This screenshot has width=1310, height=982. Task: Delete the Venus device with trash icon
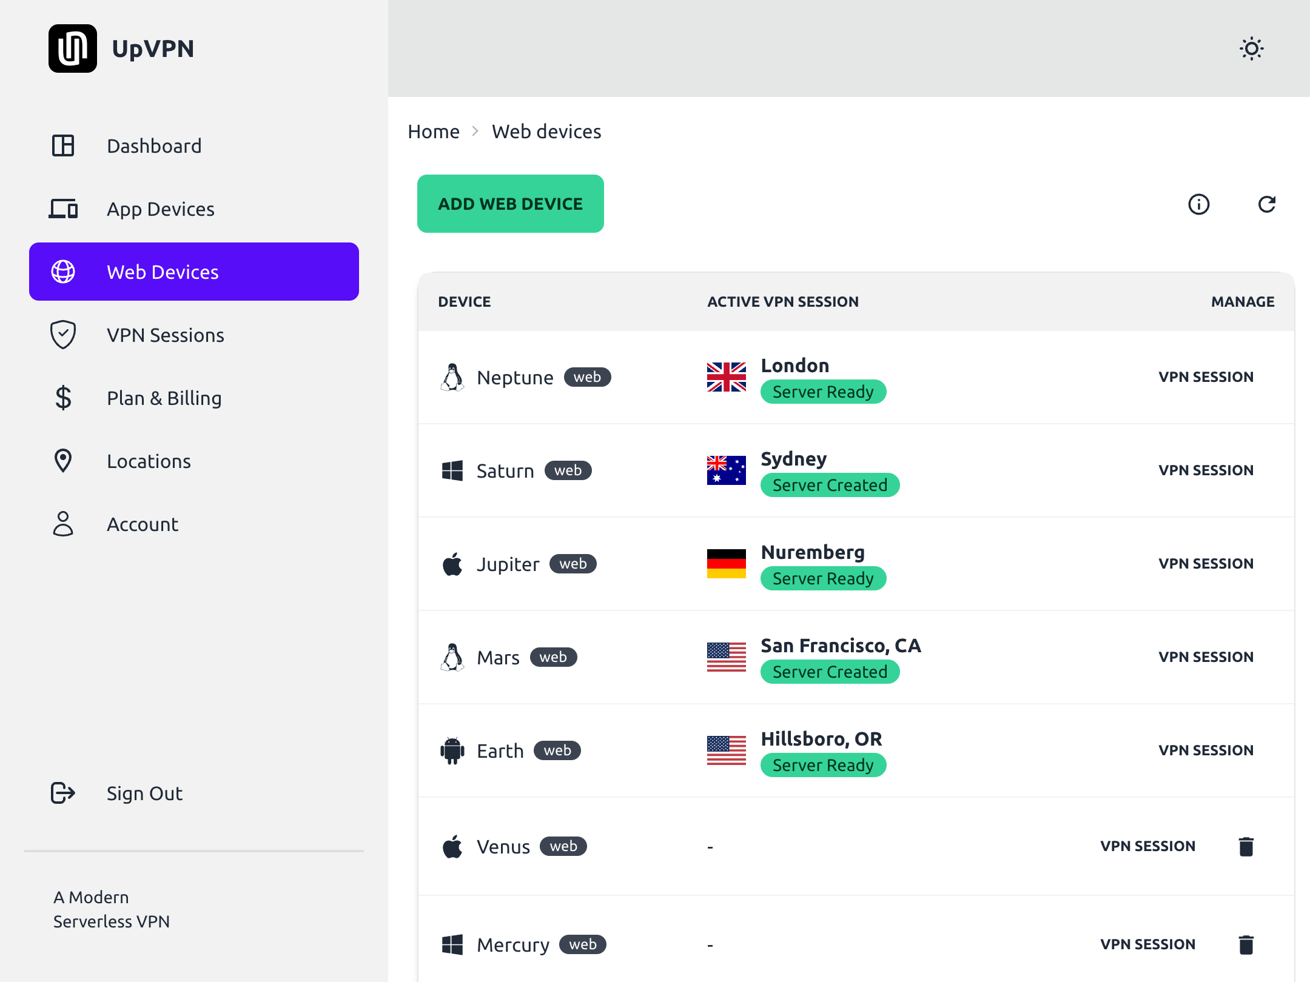click(x=1246, y=846)
